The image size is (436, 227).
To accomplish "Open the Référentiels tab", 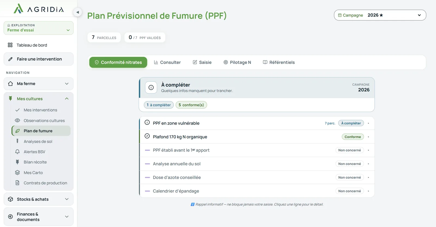I will pos(279,62).
